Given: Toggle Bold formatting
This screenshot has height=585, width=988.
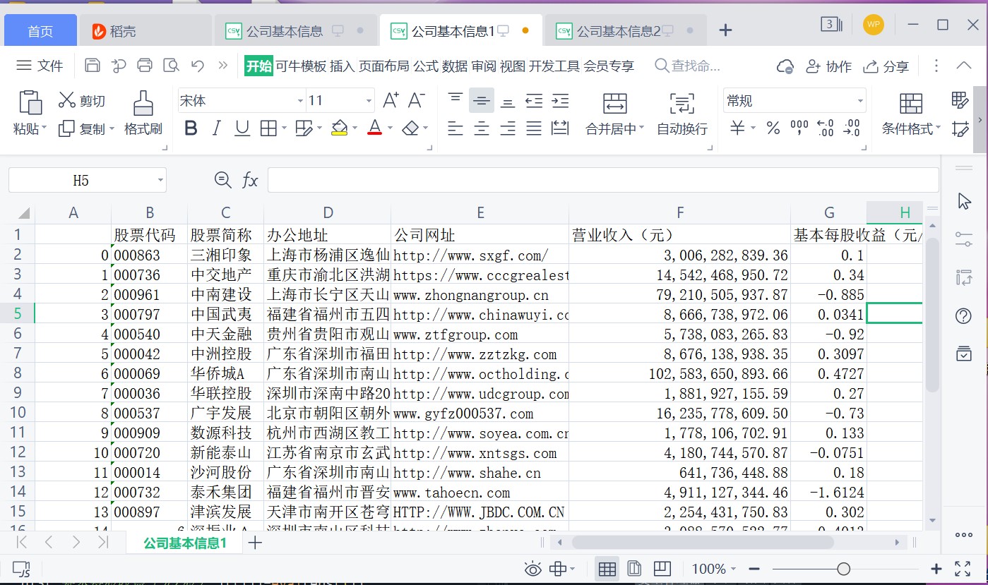Looking at the screenshot, I should click(x=191, y=128).
